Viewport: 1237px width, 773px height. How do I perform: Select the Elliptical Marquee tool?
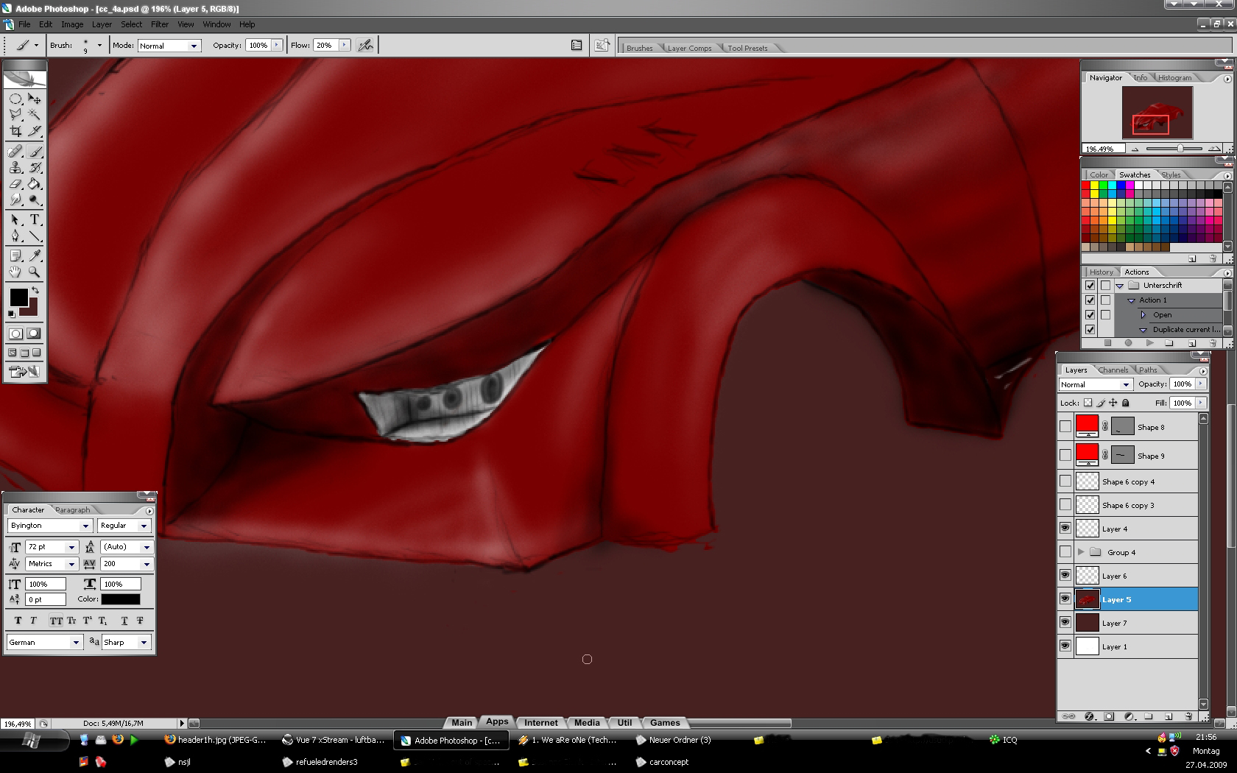[x=15, y=99]
